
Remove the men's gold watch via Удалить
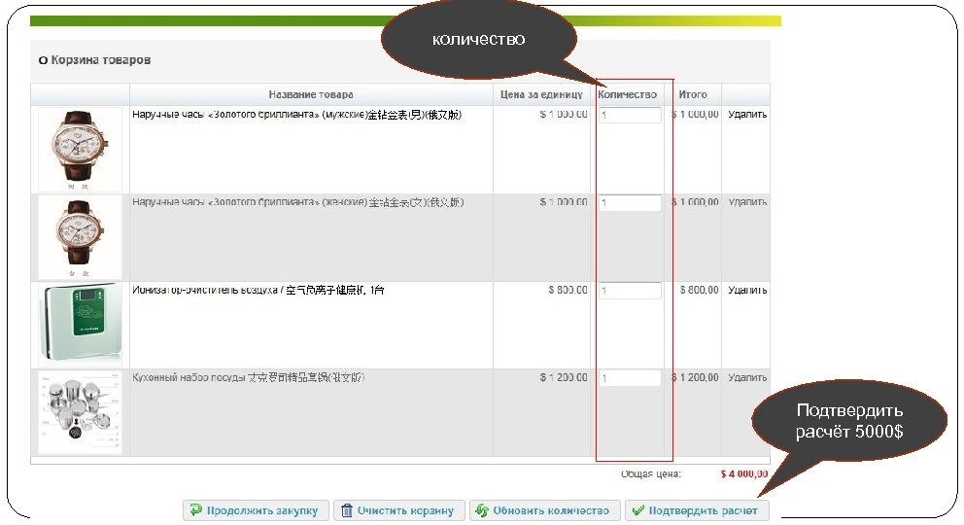pos(747,115)
